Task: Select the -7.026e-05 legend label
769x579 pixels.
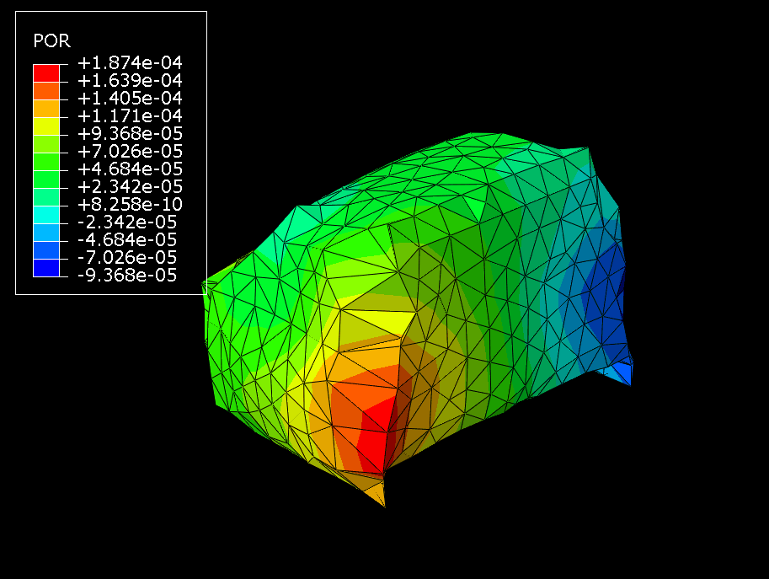Action: pyautogui.click(x=129, y=258)
